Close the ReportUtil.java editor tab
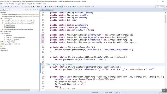This screenshot has height=94, width=167. pos(52,10)
